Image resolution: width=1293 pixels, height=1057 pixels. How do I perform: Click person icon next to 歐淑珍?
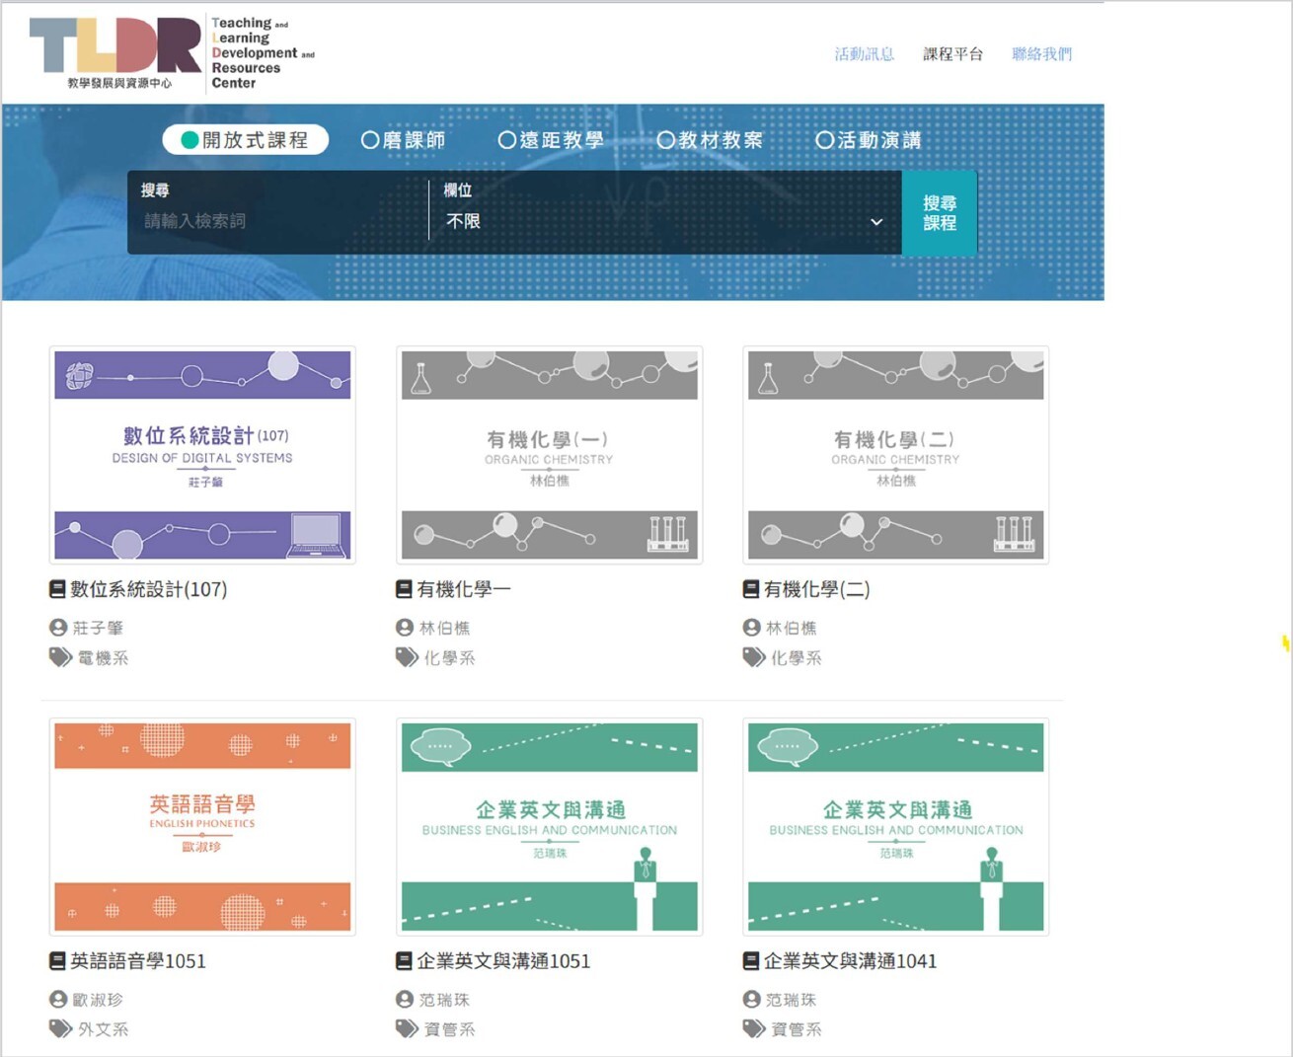point(58,1000)
